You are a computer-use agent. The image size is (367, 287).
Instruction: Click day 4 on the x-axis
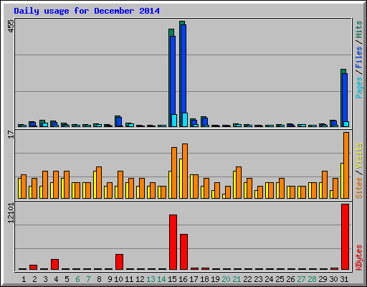56,279
